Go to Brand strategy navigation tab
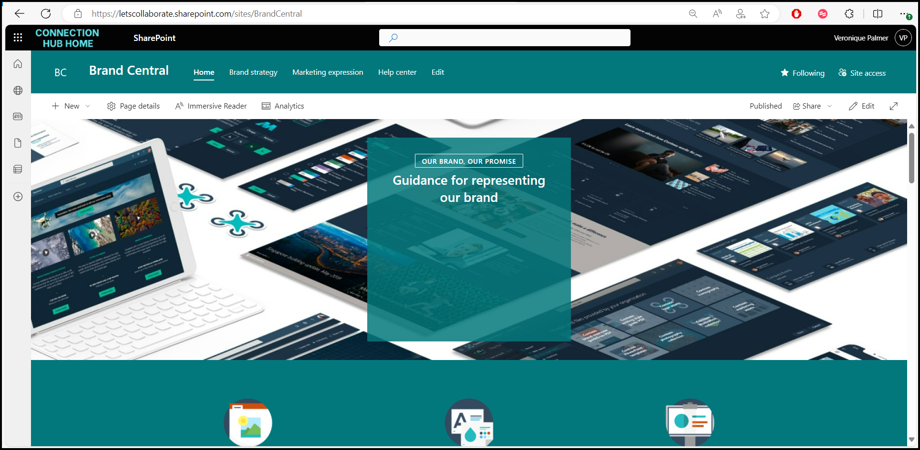 click(x=253, y=72)
